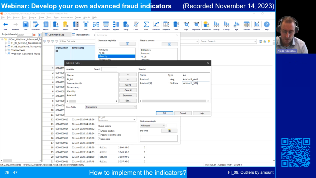
Task: Confirm Selected Fields with OK
Action: [164, 113]
